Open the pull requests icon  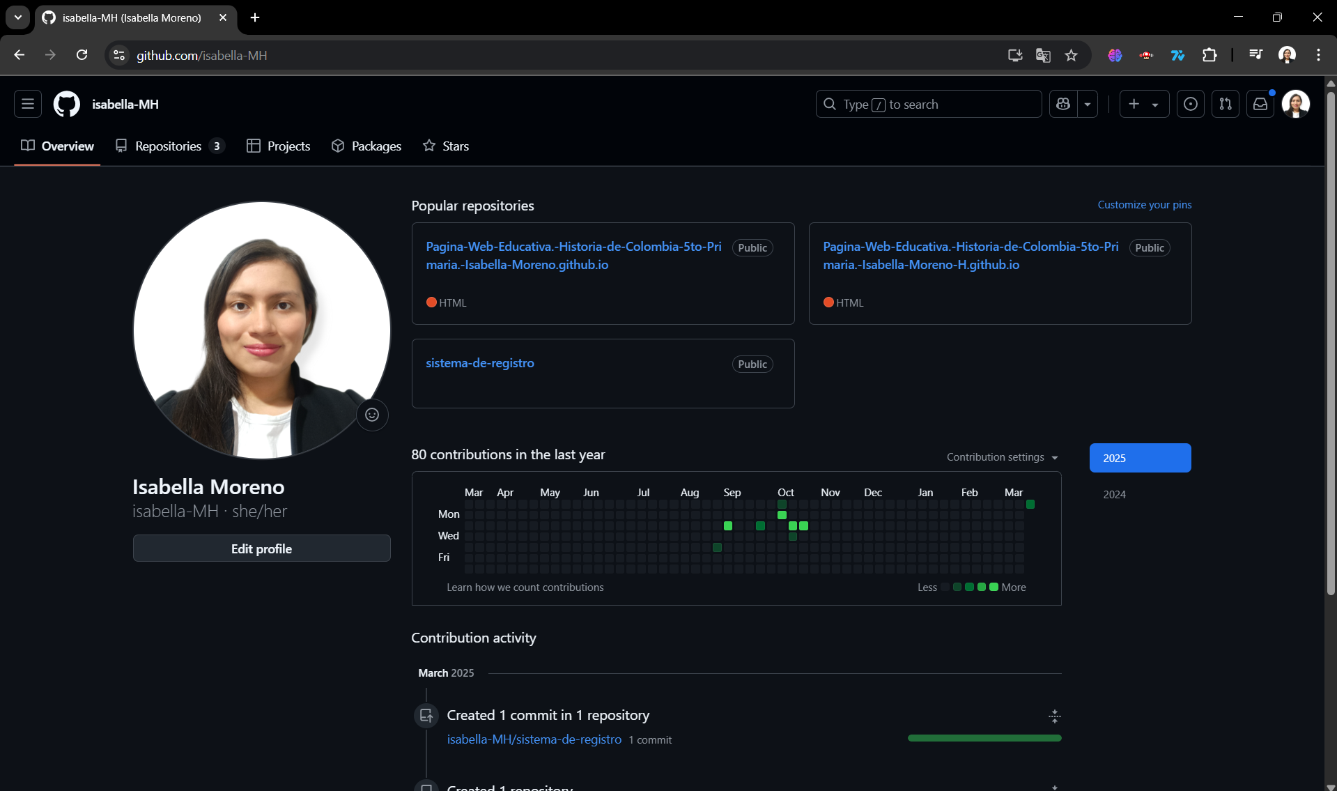1226,104
